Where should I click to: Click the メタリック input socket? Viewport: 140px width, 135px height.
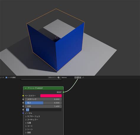23,99
